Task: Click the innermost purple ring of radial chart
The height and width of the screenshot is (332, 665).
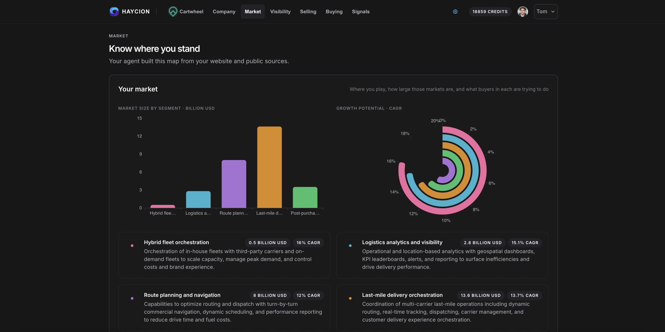Action: click(452, 170)
